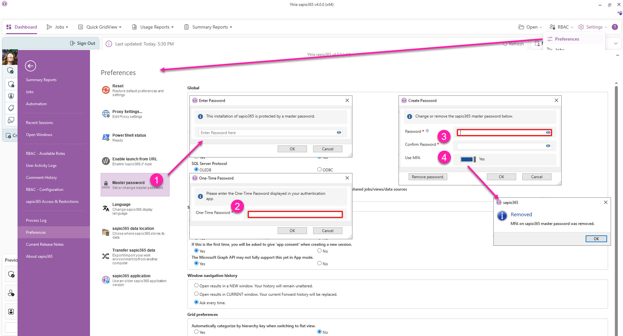Show password in Enter Password field
Viewport: 623px width, 336px height.
click(x=339, y=132)
